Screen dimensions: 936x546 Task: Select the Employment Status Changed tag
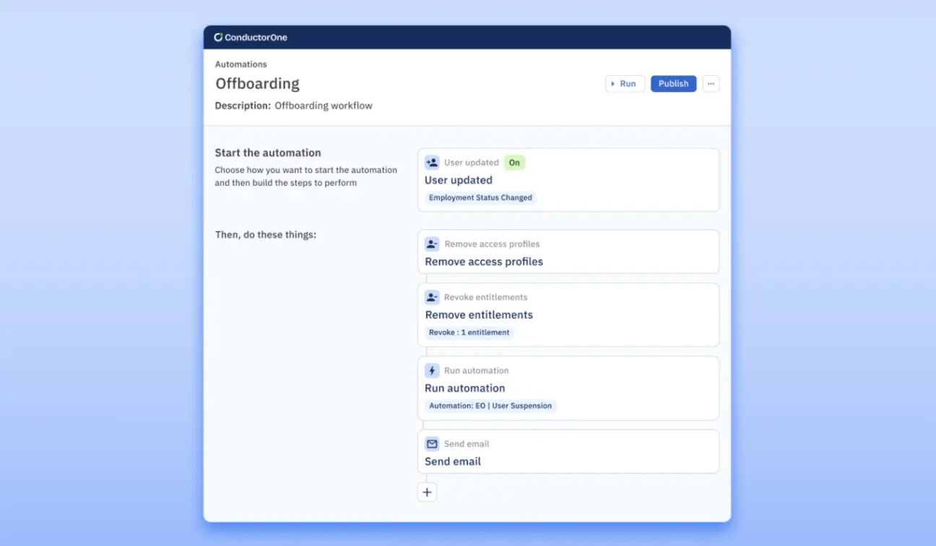pos(480,198)
